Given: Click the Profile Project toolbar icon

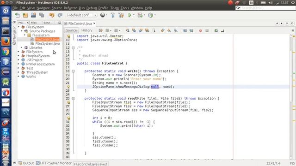Looking at the screenshot, I should (x=150, y=15).
